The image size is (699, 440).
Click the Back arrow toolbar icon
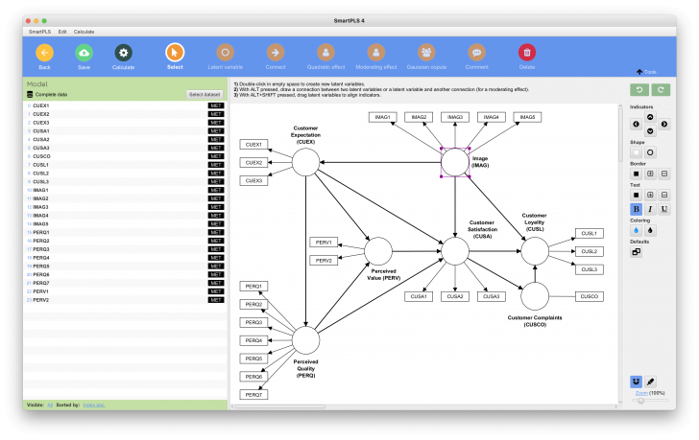coord(44,53)
